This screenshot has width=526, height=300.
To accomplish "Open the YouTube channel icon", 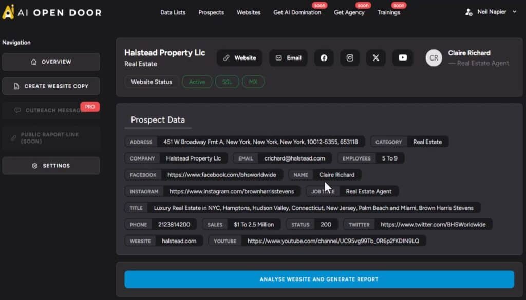I will pyautogui.click(x=403, y=58).
